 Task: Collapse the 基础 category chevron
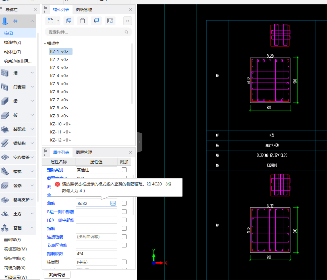(32, 228)
